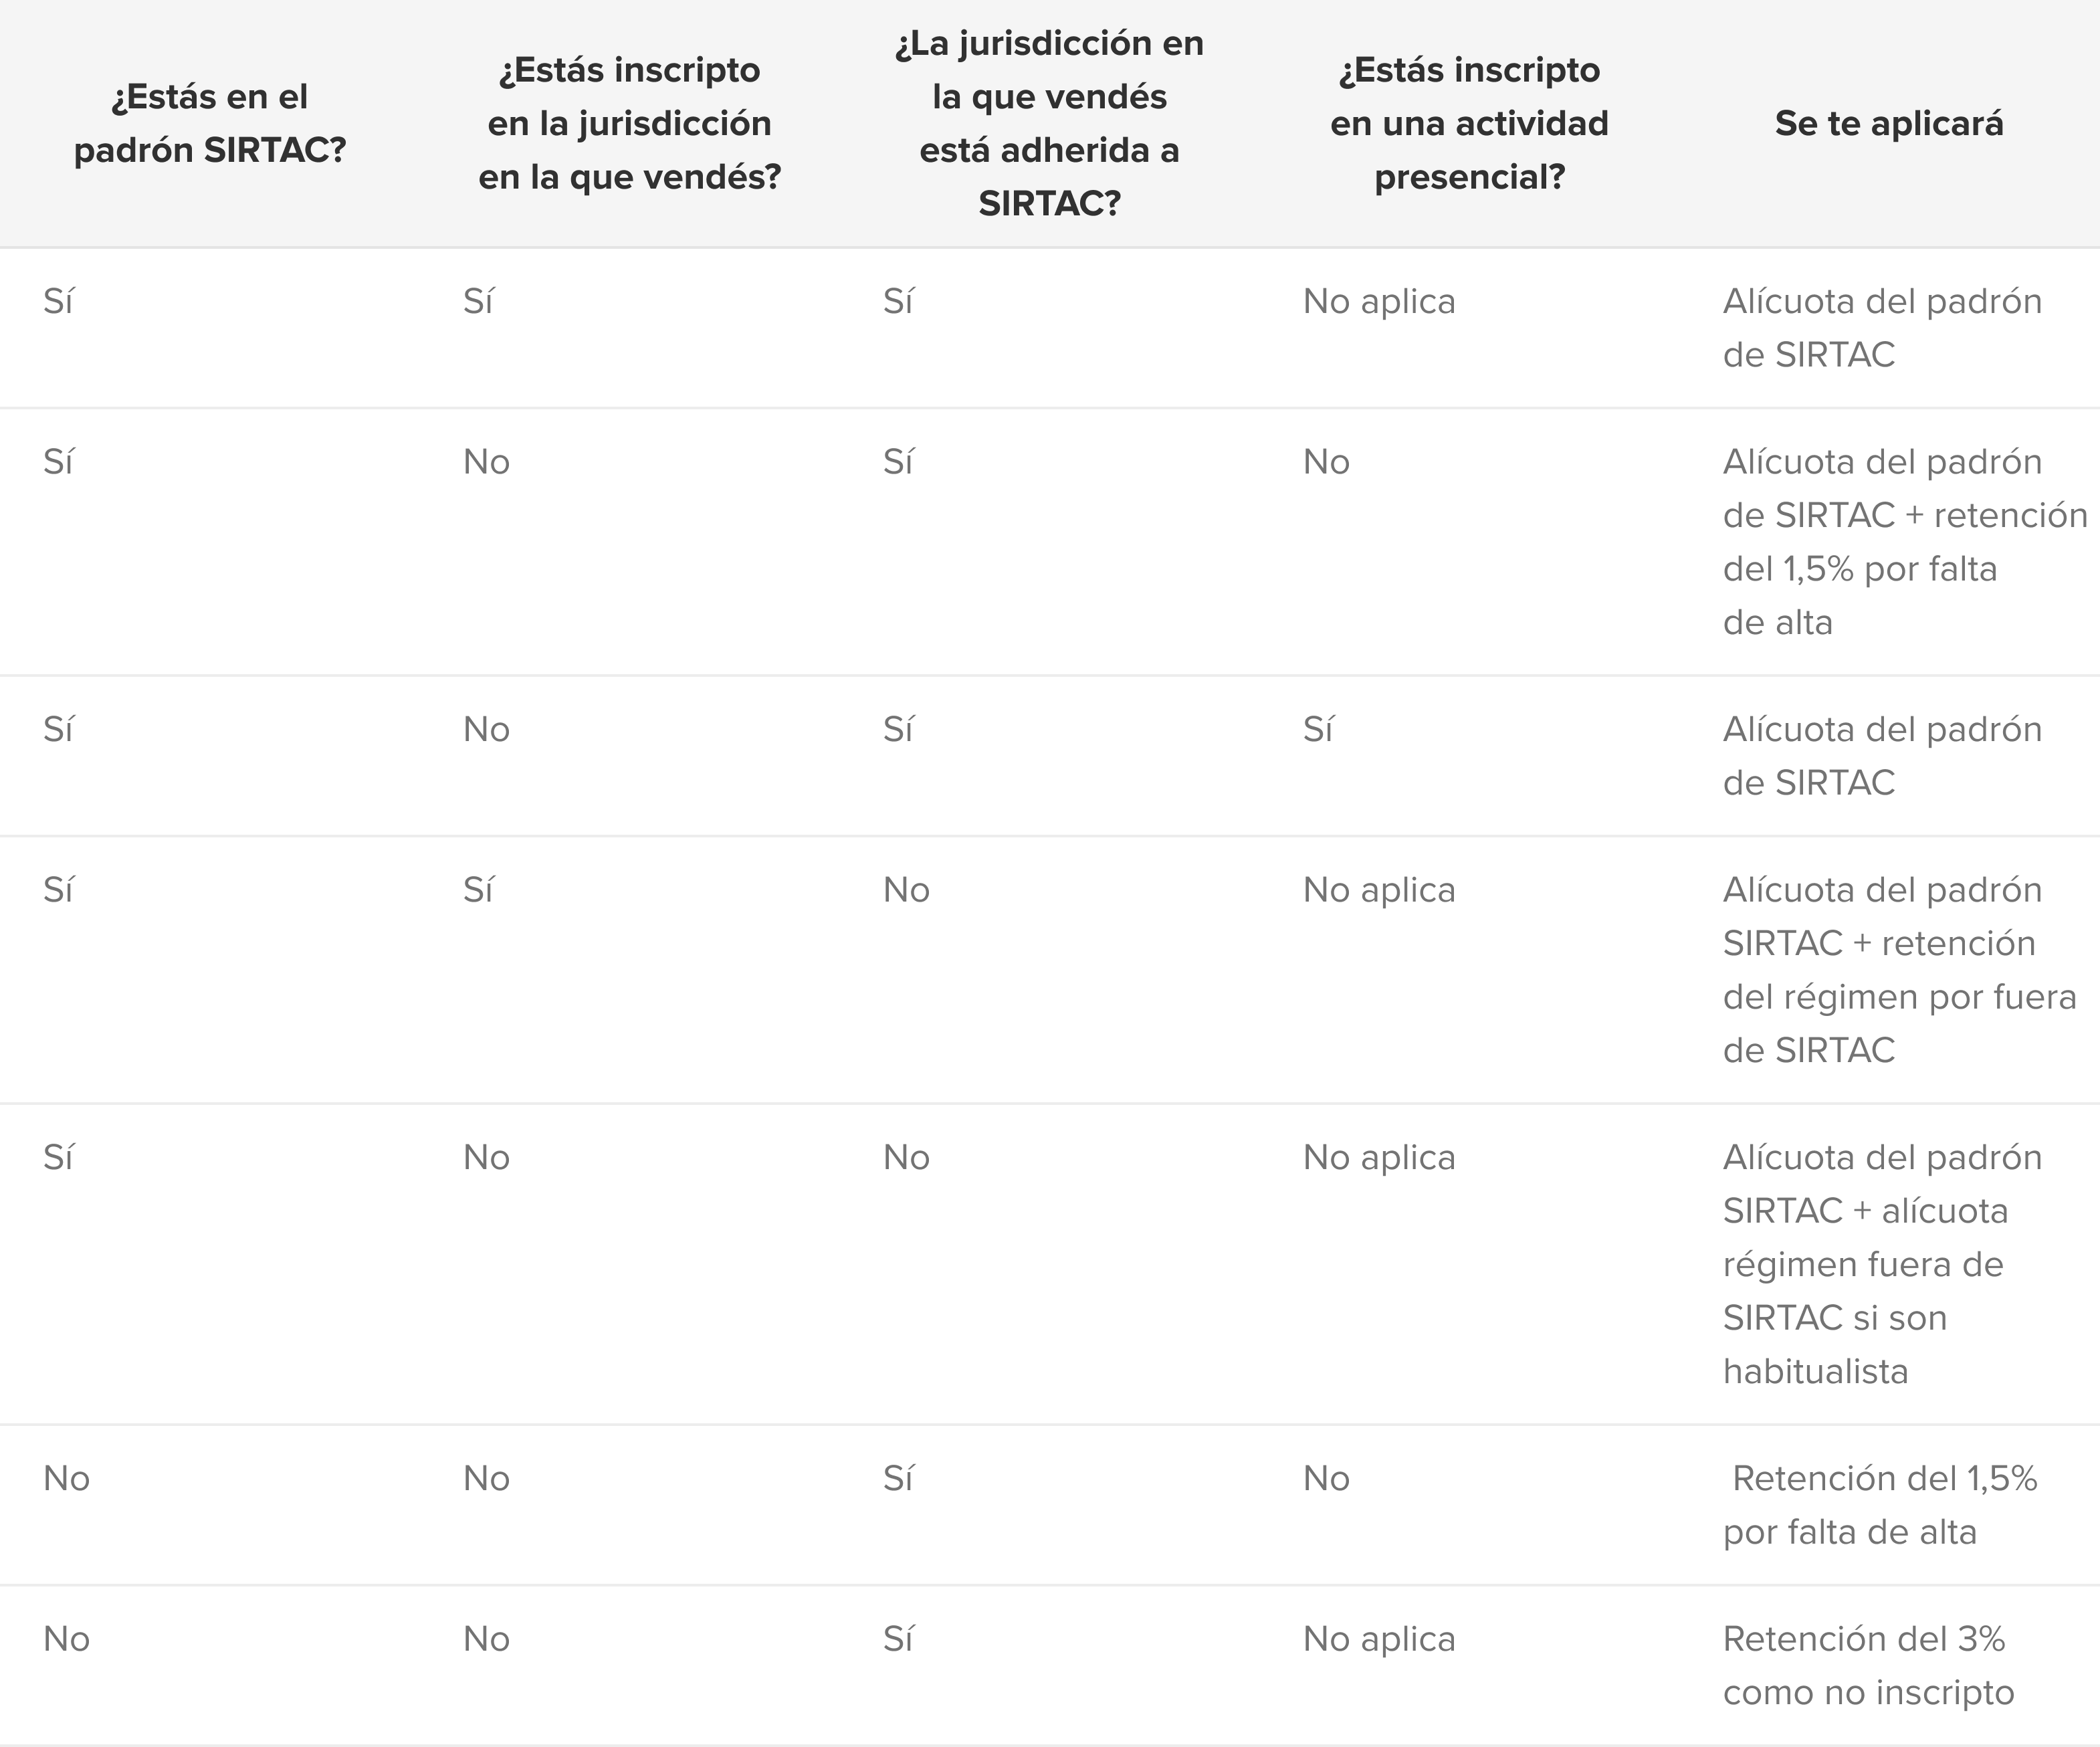Click 'No' under jurisdicción in second row

tap(486, 462)
